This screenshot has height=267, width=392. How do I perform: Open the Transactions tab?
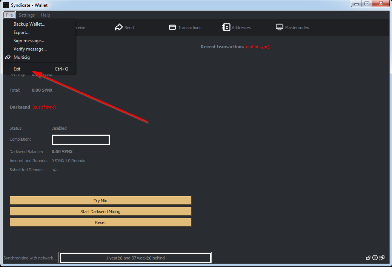pyautogui.click(x=185, y=28)
